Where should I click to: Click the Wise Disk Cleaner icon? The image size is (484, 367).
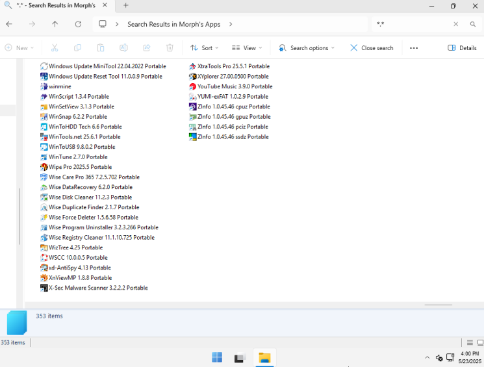click(x=44, y=197)
